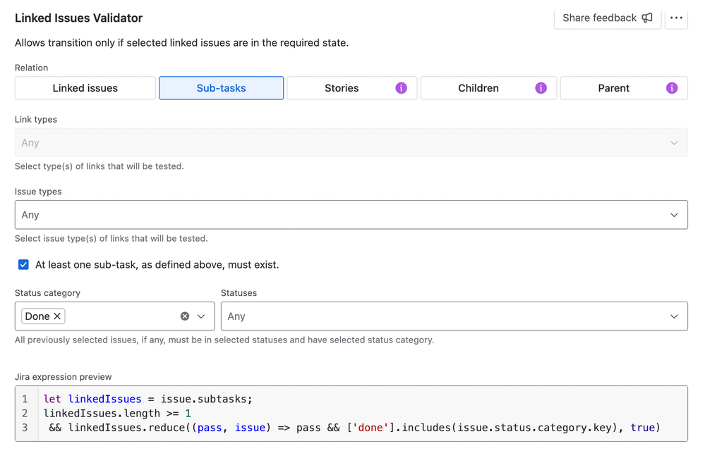Click the info icon beside Parent
Viewport: 705px width, 458px height.
[x=672, y=88]
